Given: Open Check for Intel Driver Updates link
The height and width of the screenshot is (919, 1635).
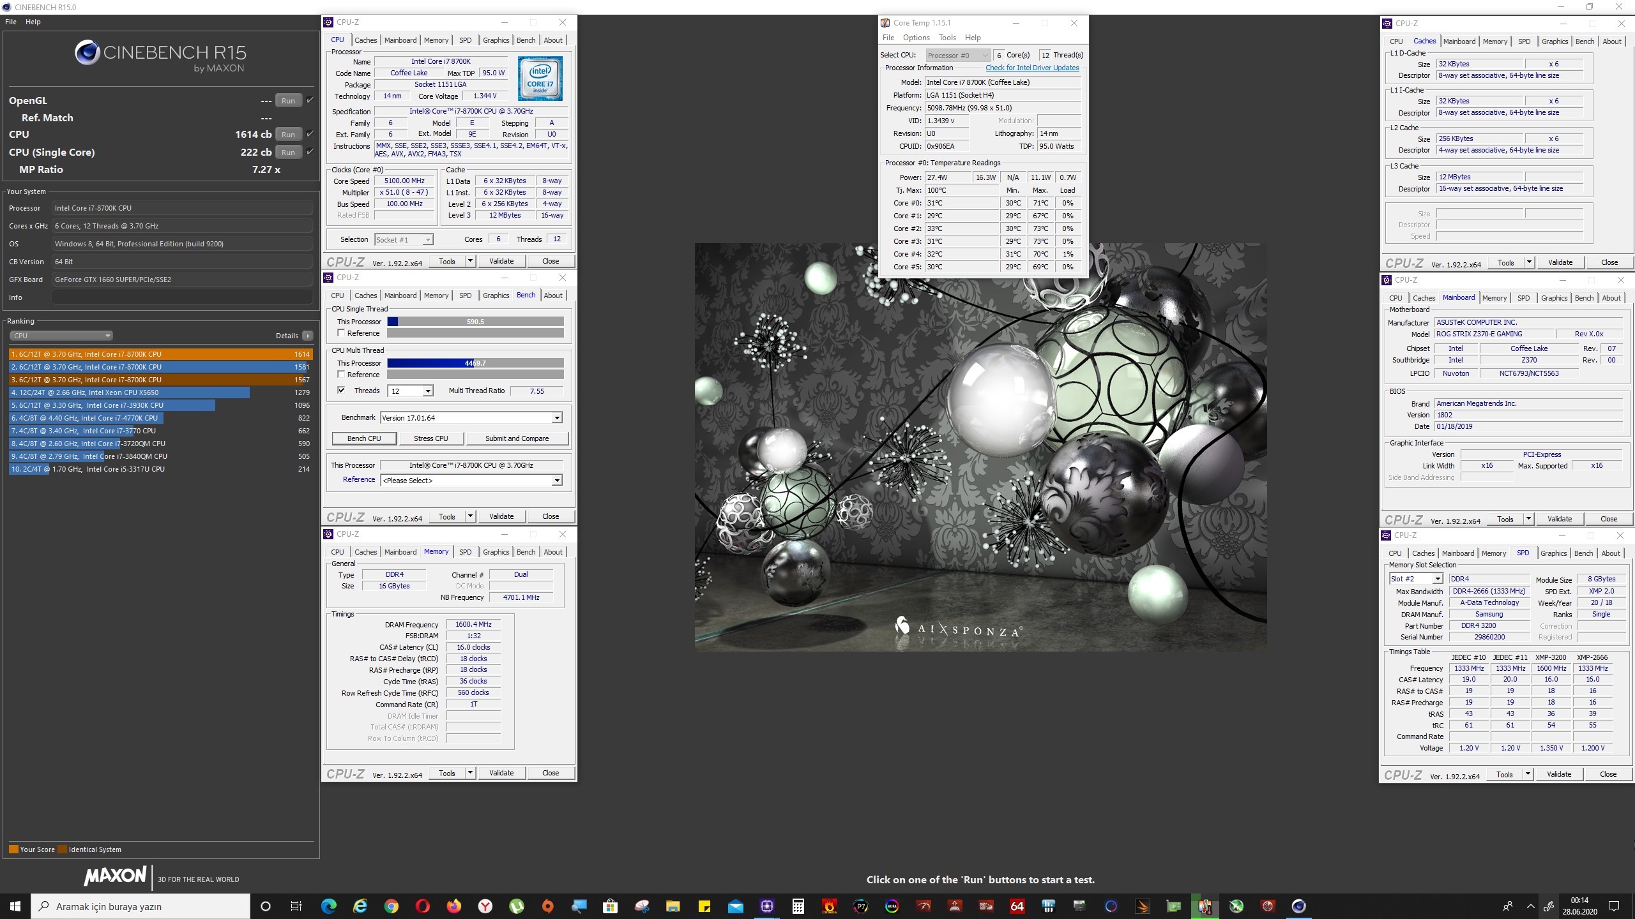Looking at the screenshot, I should pyautogui.click(x=1032, y=68).
